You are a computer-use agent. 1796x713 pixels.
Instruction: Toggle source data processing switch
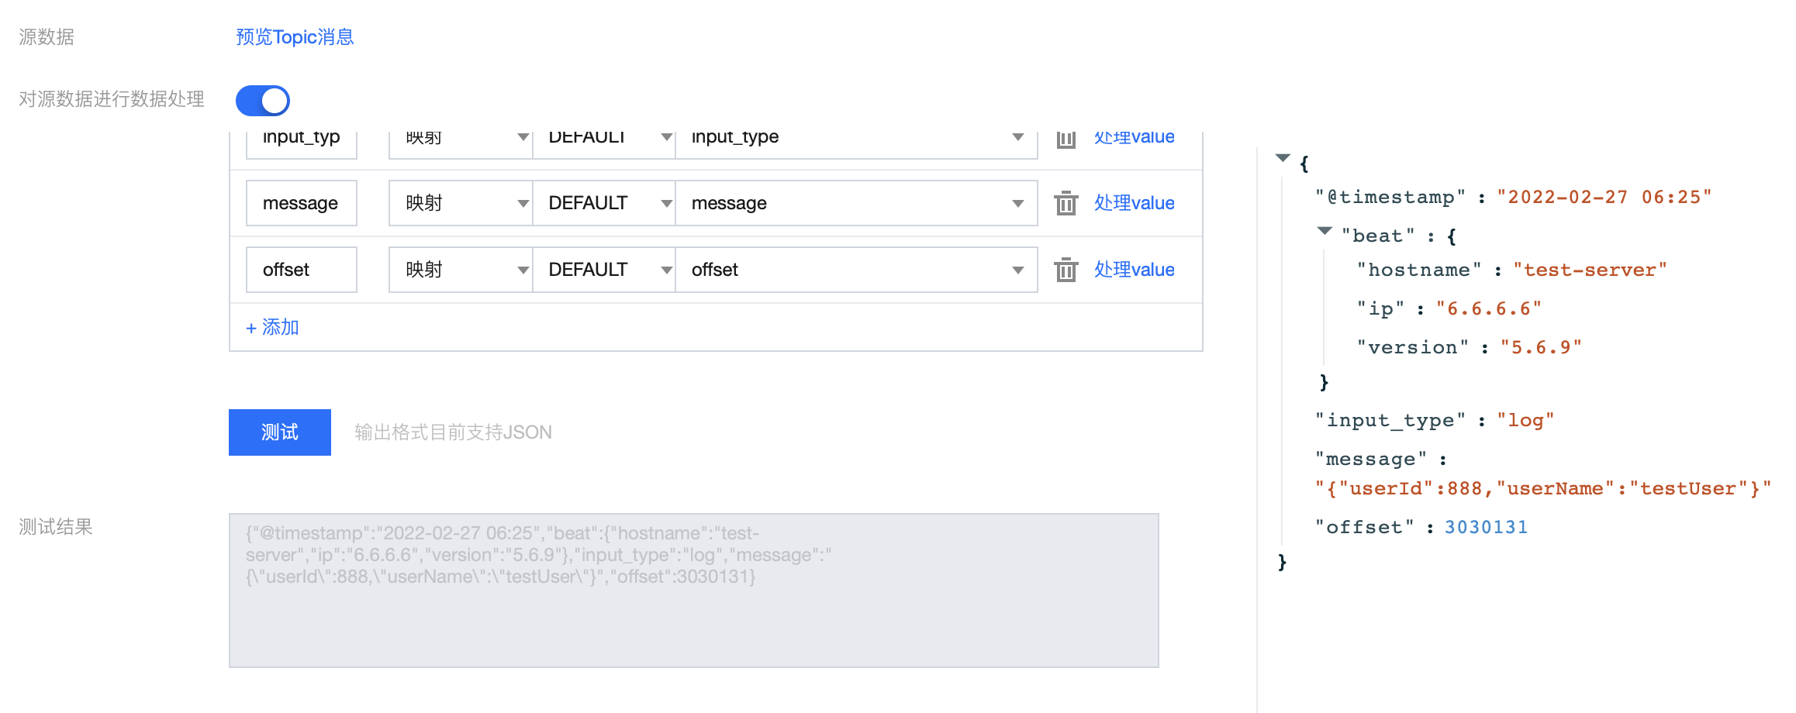(263, 101)
